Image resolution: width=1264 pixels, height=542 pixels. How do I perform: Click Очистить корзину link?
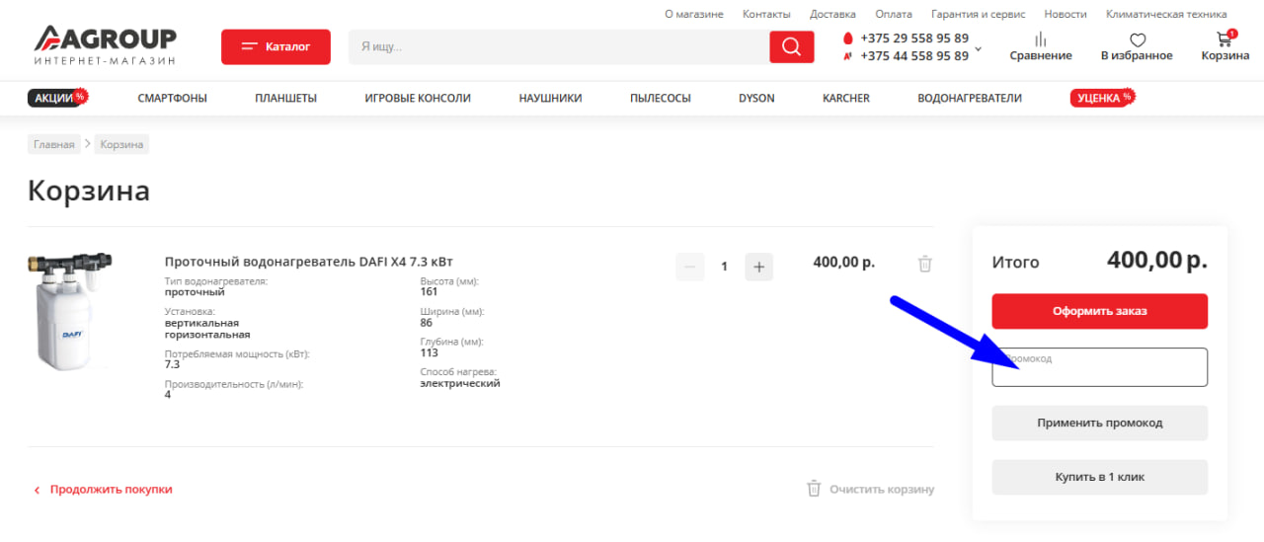(870, 489)
